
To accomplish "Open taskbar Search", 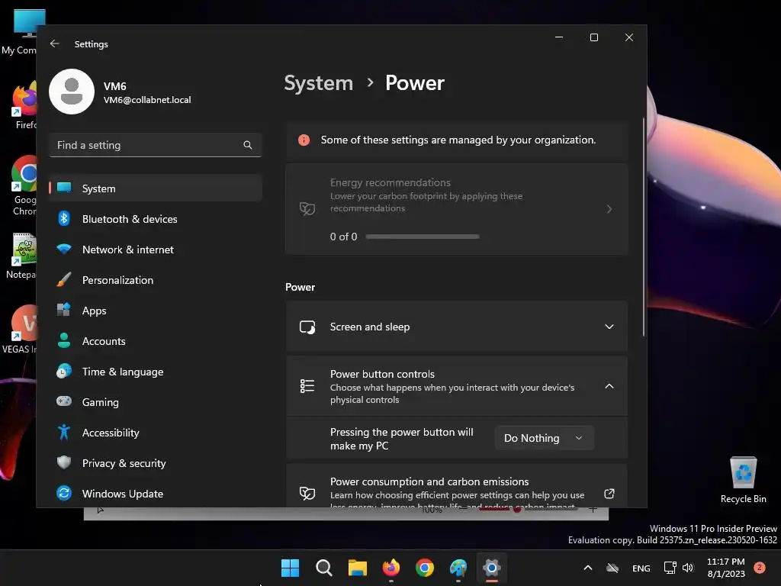I will [x=323, y=568].
